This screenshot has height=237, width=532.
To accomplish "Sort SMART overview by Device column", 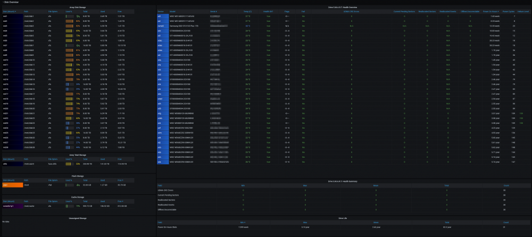I will coord(161,12).
